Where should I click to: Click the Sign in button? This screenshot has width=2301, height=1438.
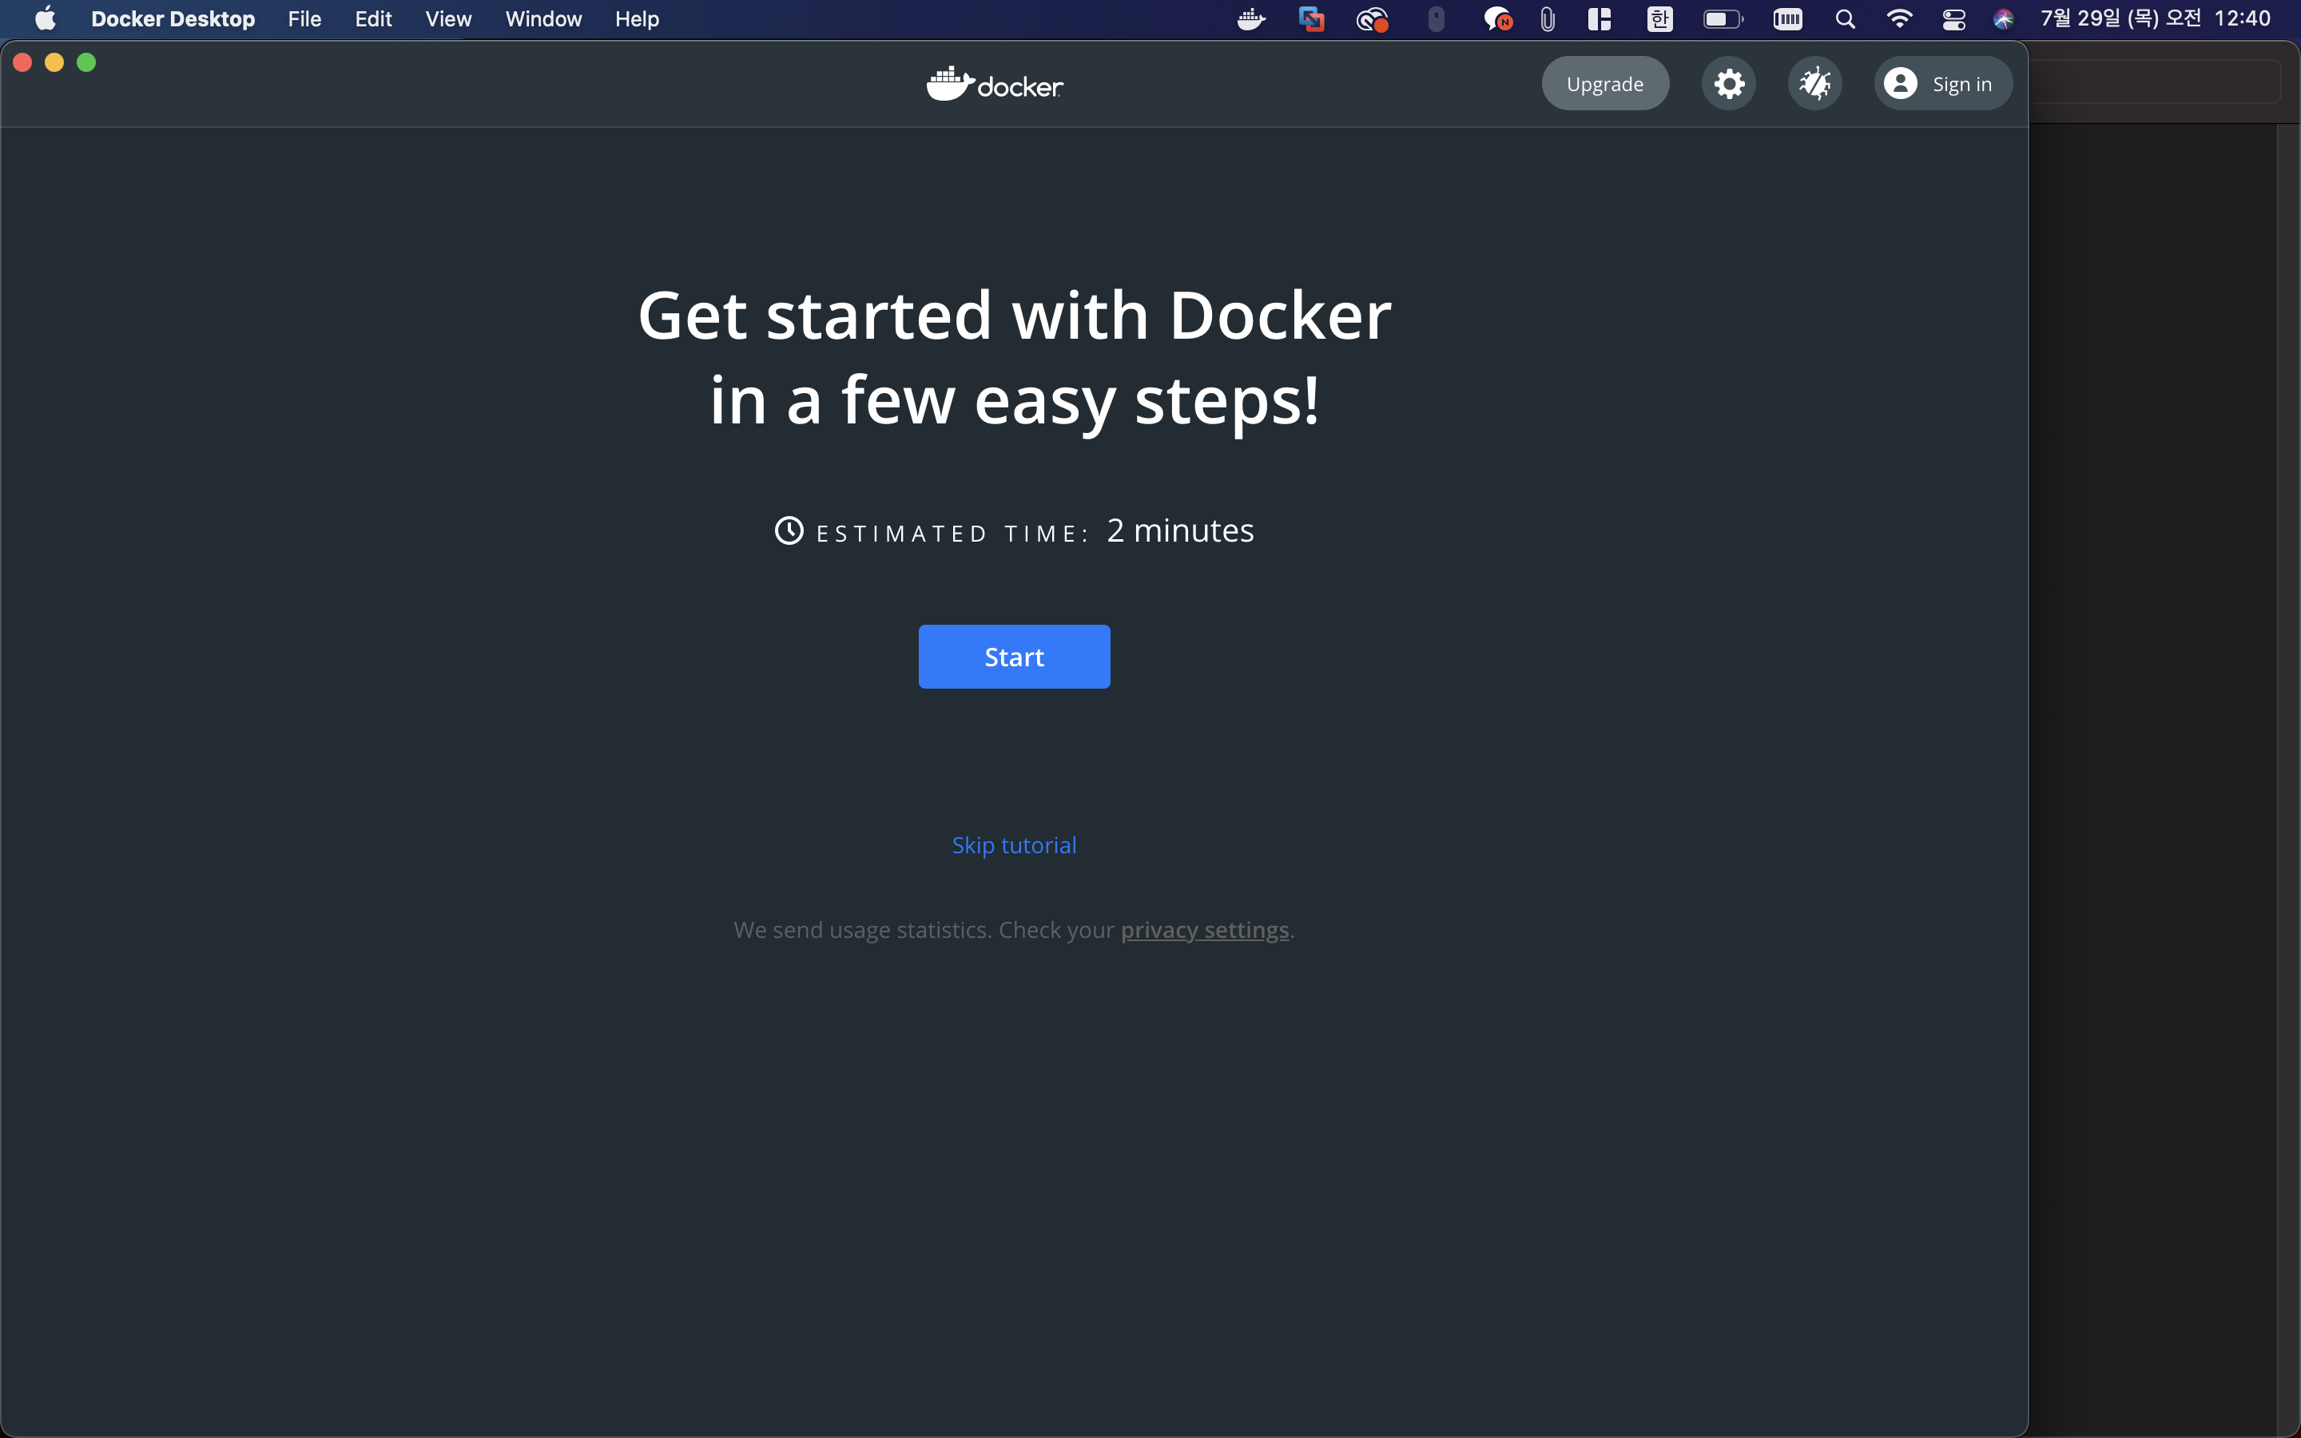click(x=1941, y=84)
